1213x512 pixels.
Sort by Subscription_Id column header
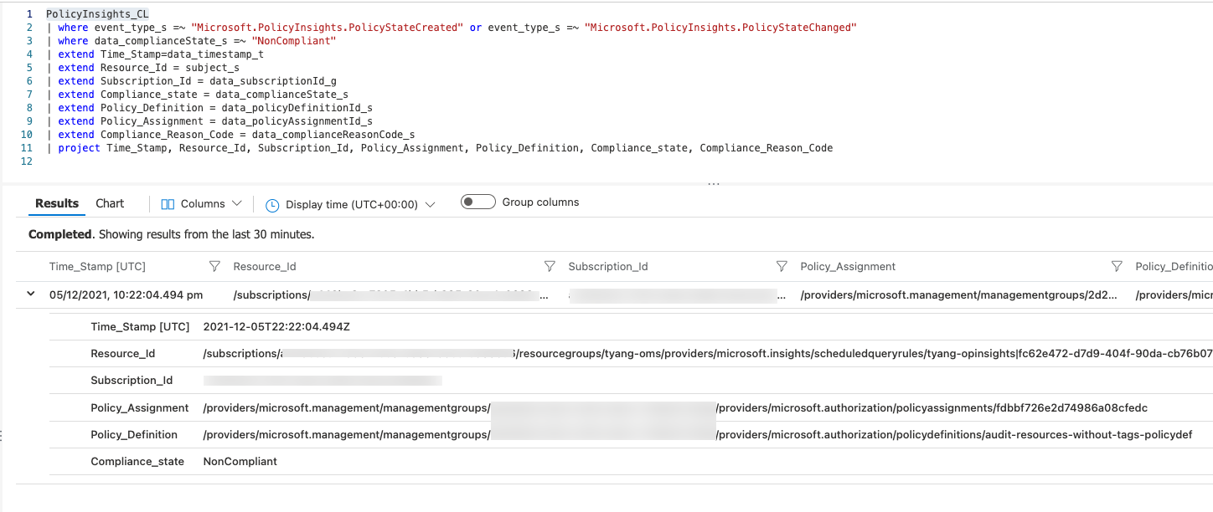(608, 266)
